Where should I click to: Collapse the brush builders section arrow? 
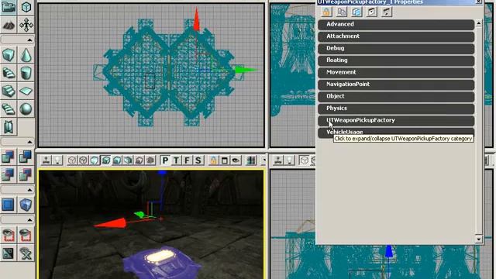pyautogui.click(x=29, y=40)
